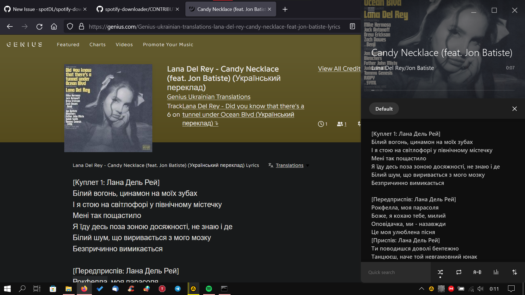This screenshot has height=295, width=525.
Task: Reload the current Genius page
Action: point(39,26)
